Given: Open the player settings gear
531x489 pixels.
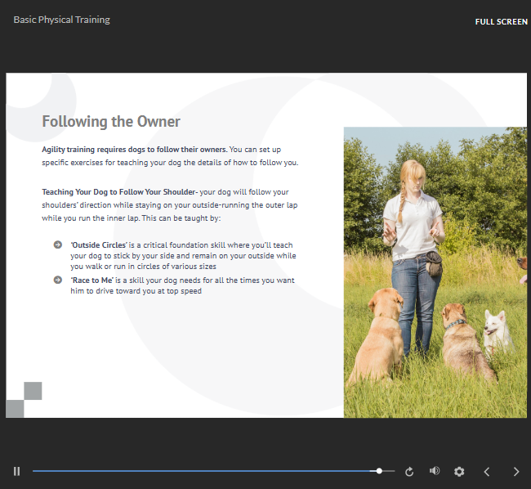Looking at the screenshot, I should point(459,472).
